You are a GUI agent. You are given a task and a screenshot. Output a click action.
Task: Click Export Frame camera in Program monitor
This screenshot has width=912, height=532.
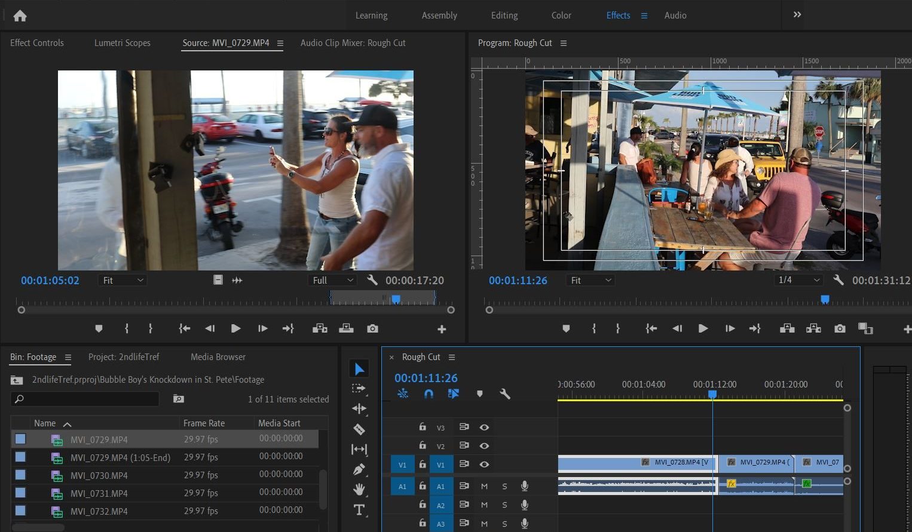(840, 328)
